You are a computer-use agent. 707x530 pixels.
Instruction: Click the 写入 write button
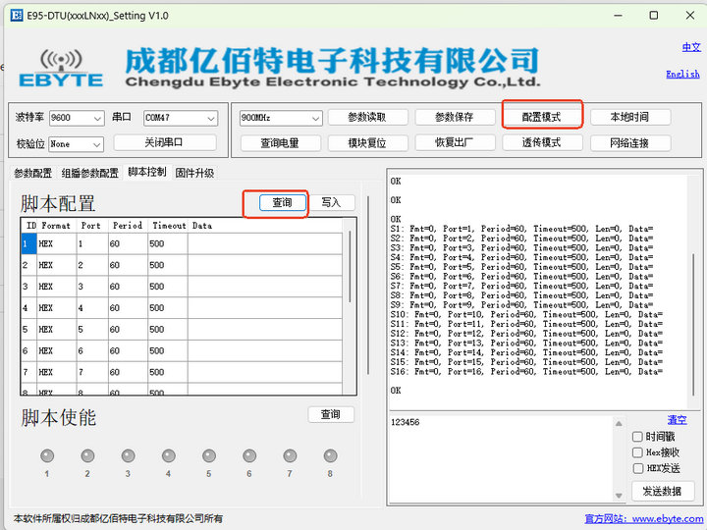(331, 202)
